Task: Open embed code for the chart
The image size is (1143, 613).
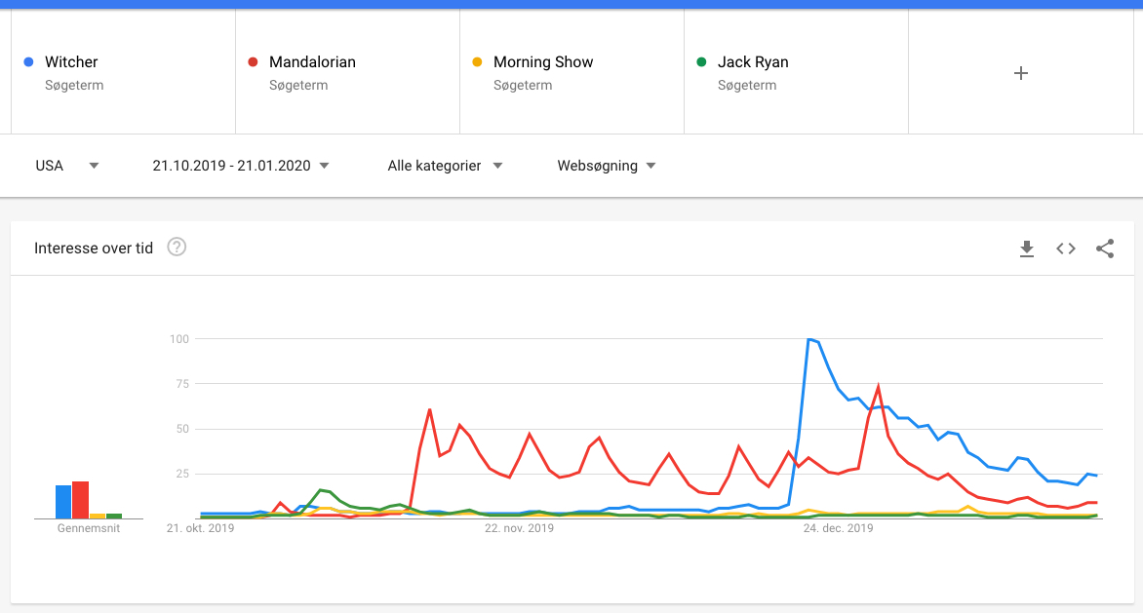Action: 1066,249
